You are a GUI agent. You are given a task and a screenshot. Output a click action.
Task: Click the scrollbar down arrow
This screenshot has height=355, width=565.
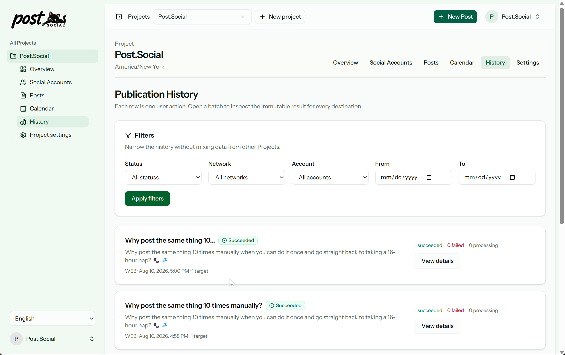click(x=562, y=352)
